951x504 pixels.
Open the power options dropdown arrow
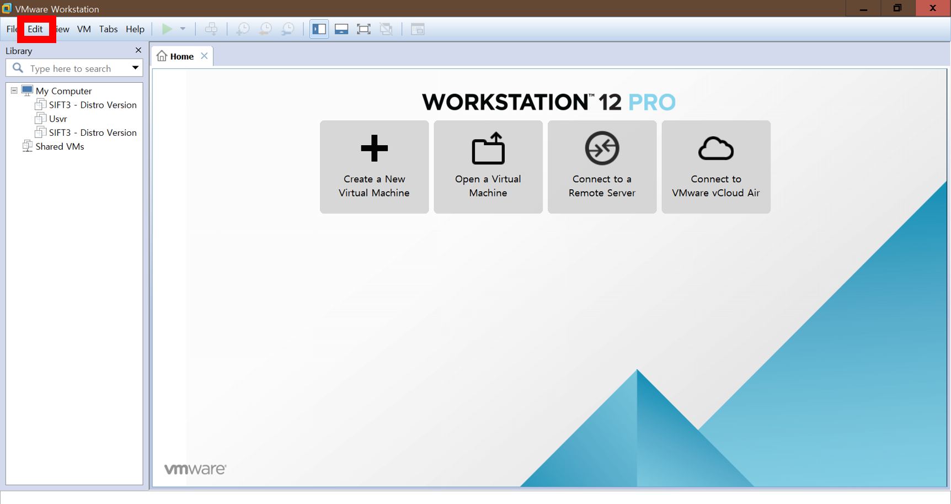[x=183, y=29]
